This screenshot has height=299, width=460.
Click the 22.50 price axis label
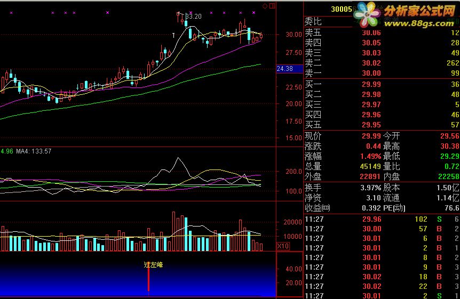pos(294,87)
